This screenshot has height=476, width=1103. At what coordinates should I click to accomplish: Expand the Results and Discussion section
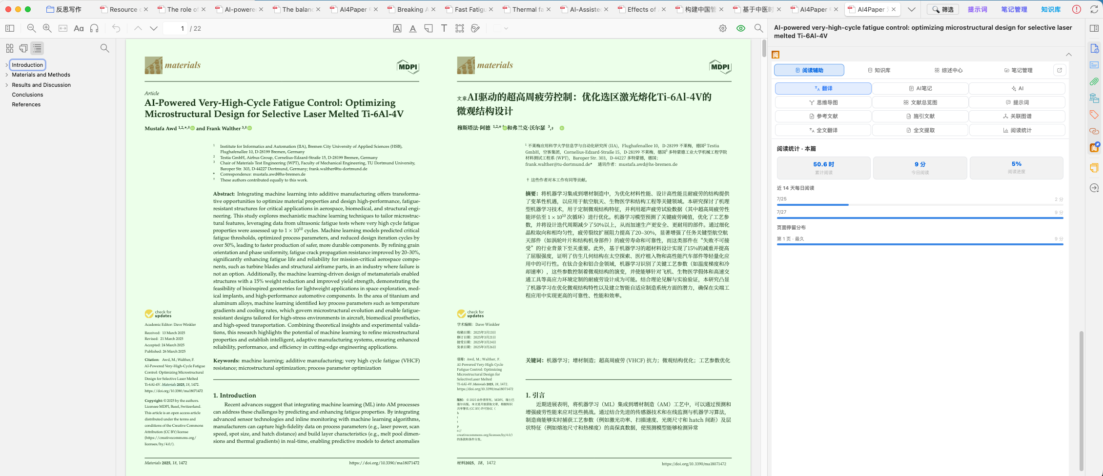(6, 85)
